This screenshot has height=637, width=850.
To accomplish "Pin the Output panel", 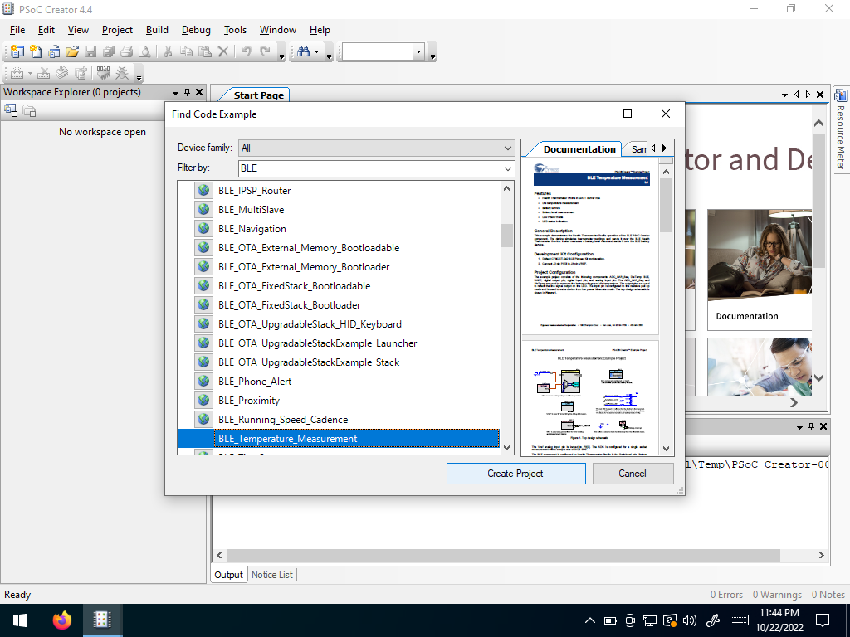I will pyautogui.click(x=812, y=426).
